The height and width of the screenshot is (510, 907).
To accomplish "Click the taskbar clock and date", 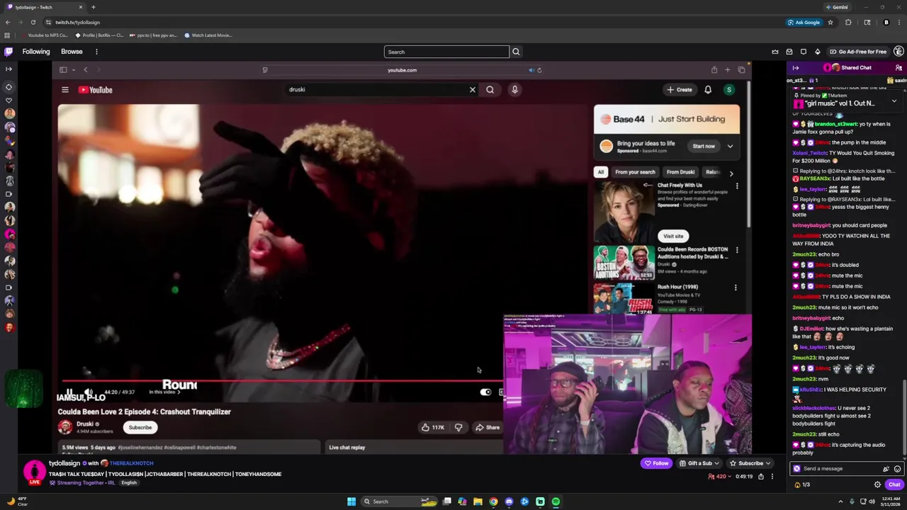I will tap(891, 501).
